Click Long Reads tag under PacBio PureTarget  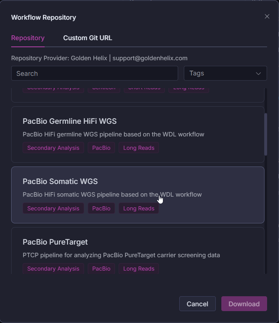[139, 269]
